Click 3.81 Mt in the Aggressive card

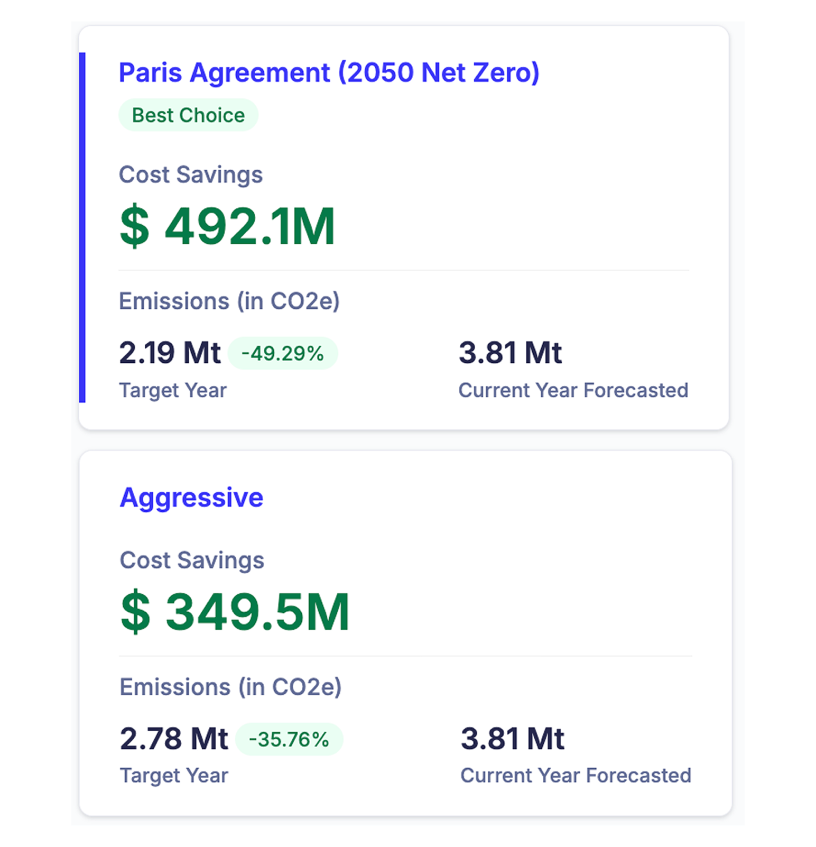click(513, 739)
